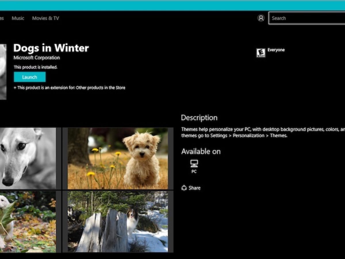Open the collie behind stump snow screenshot
The width and height of the screenshot is (345, 259).
coord(118,222)
